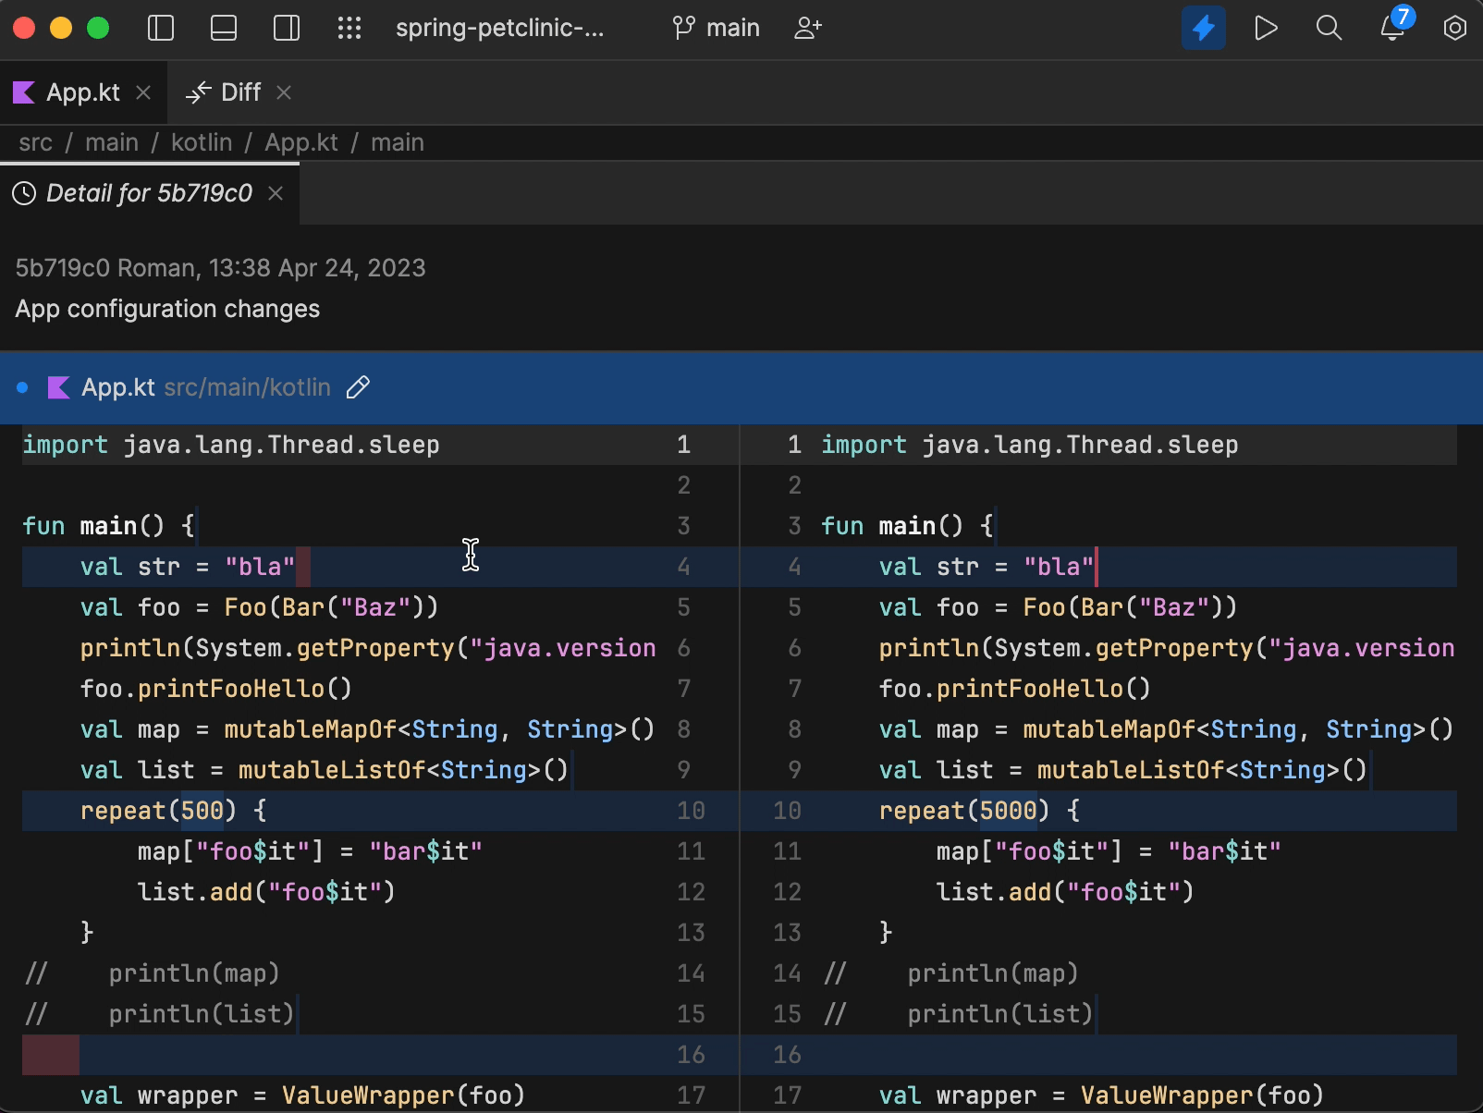Click the blue lightning bolt icon
1483x1113 pixels.
[1203, 28]
